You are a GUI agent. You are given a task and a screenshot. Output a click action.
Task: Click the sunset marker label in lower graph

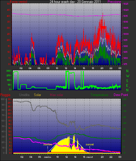coord(90,144)
